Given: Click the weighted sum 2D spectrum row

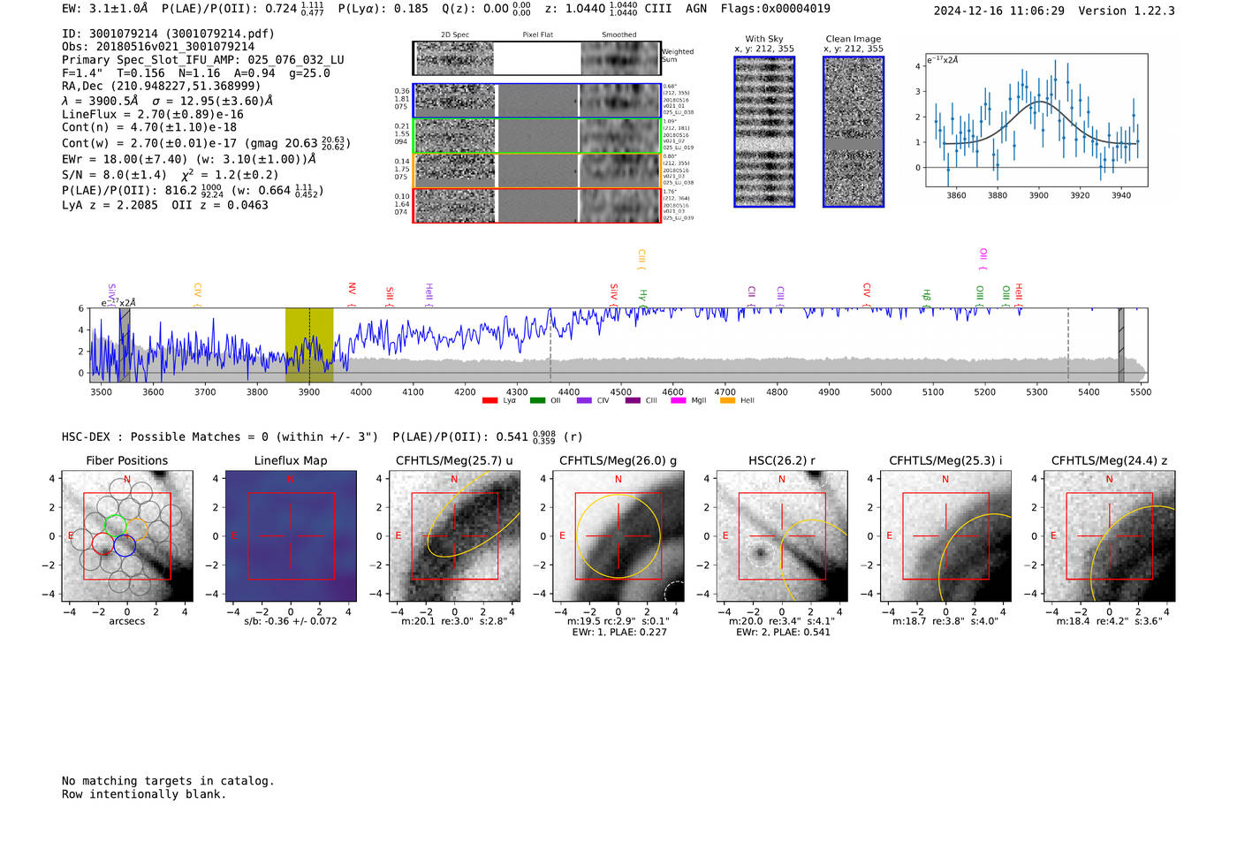Looking at the screenshot, I should click(536, 58).
